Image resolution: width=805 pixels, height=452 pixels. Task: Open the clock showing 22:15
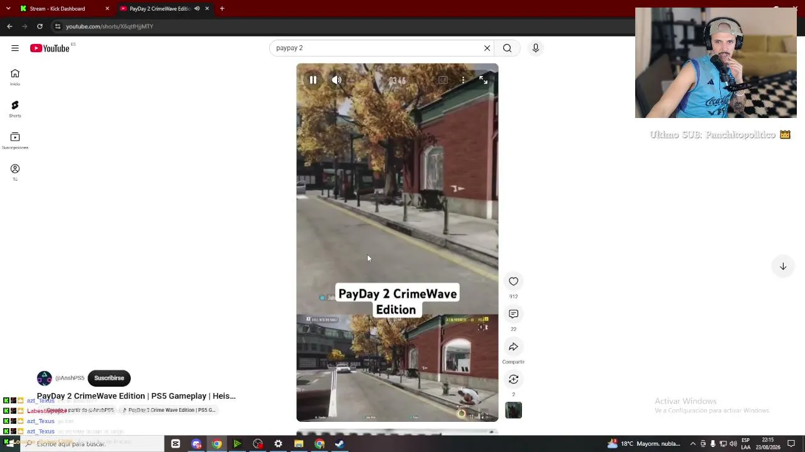coord(768,444)
